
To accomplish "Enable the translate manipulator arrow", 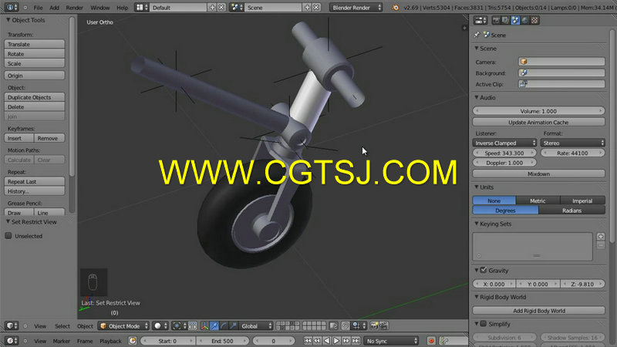I will coord(214,325).
